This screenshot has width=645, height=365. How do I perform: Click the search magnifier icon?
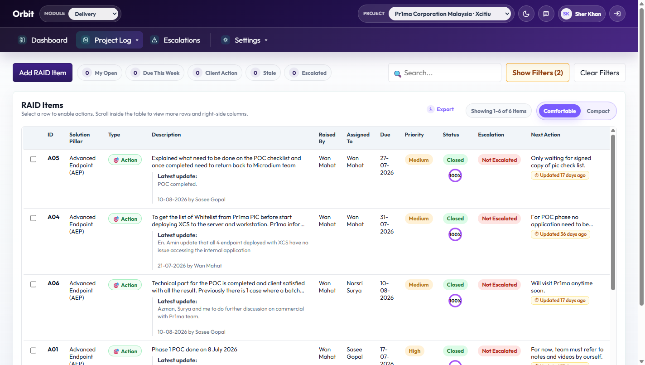click(x=397, y=73)
